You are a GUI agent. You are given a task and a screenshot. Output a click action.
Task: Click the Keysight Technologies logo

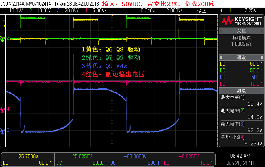[241, 21]
